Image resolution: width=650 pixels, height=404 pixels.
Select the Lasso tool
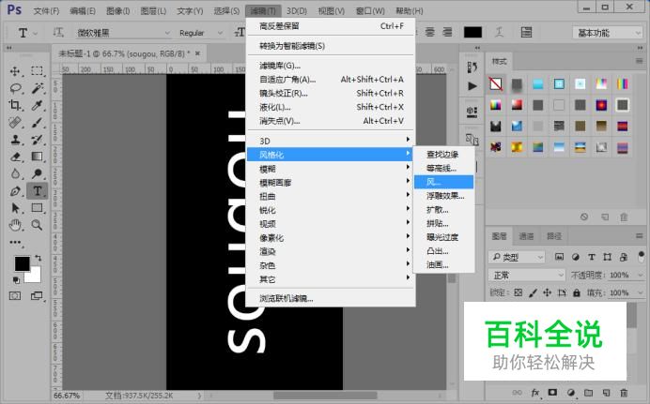pos(15,88)
